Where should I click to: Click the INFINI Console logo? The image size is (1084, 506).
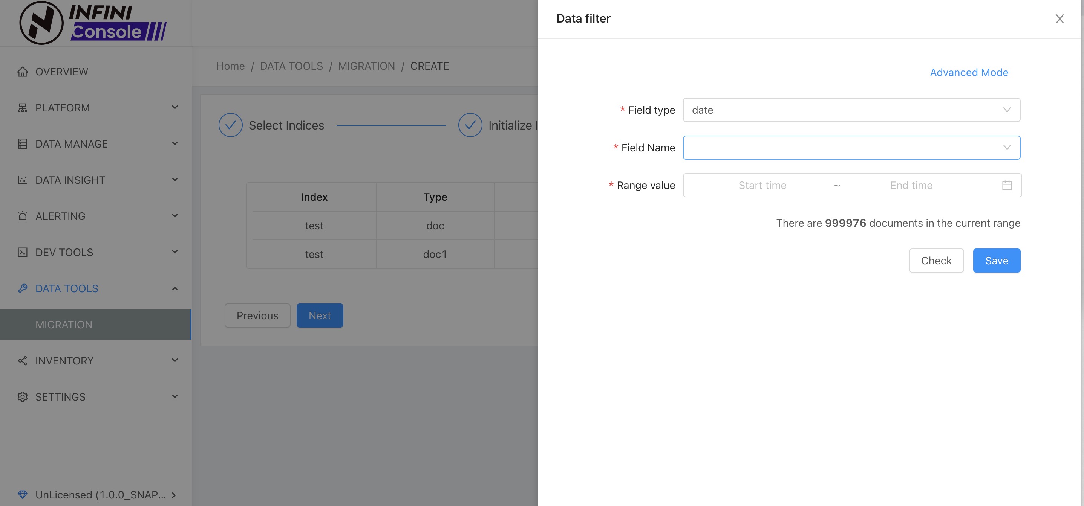tap(93, 23)
